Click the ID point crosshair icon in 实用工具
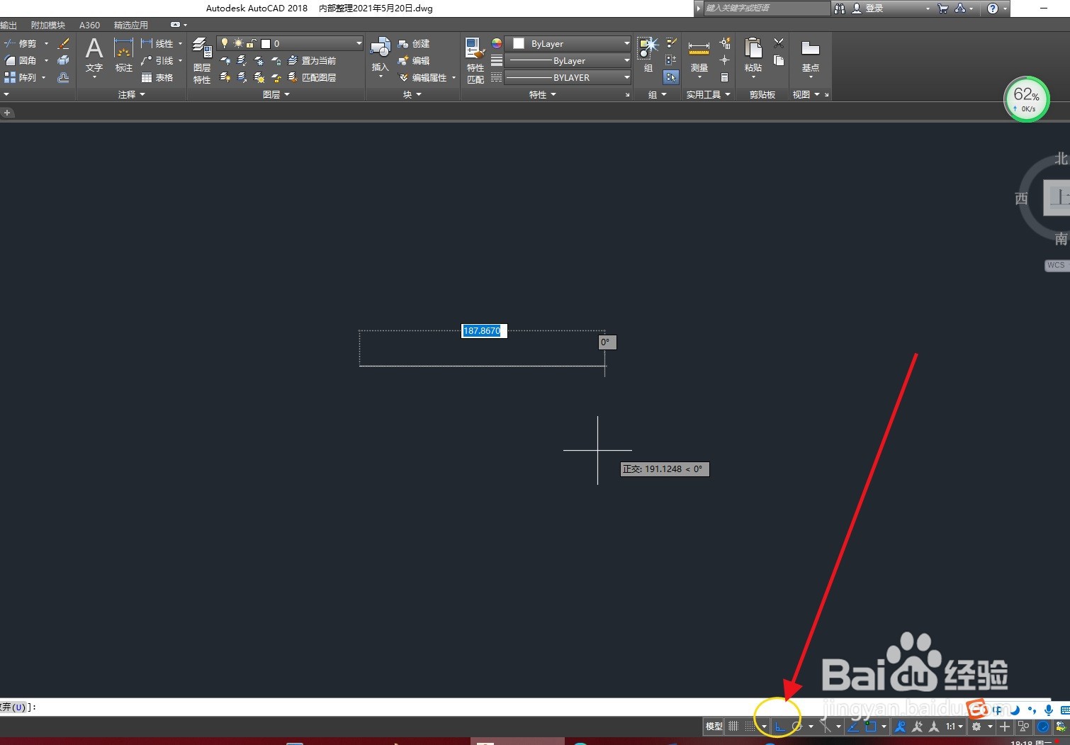This screenshot has width=1070, height=745. click(724, 60)
